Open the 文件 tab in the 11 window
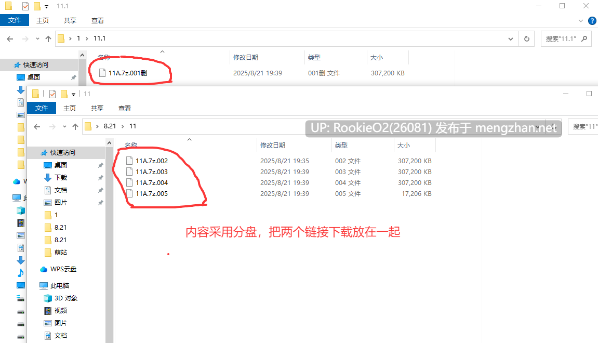The width and height of the screenshot is (598, 343). [x=42, y=108]
